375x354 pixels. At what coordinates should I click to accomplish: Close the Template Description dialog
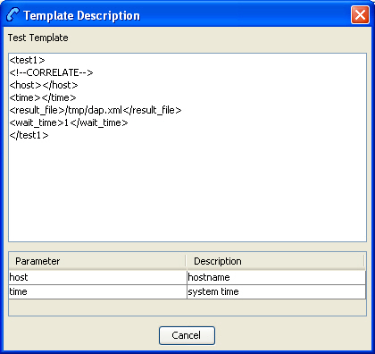[x=360, y=15]
